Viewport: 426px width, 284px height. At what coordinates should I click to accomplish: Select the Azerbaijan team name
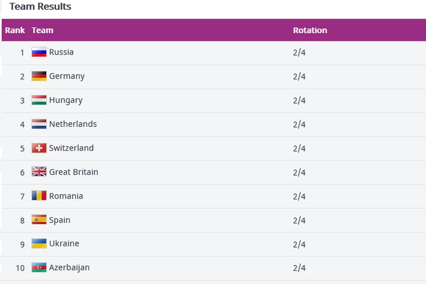69,268
